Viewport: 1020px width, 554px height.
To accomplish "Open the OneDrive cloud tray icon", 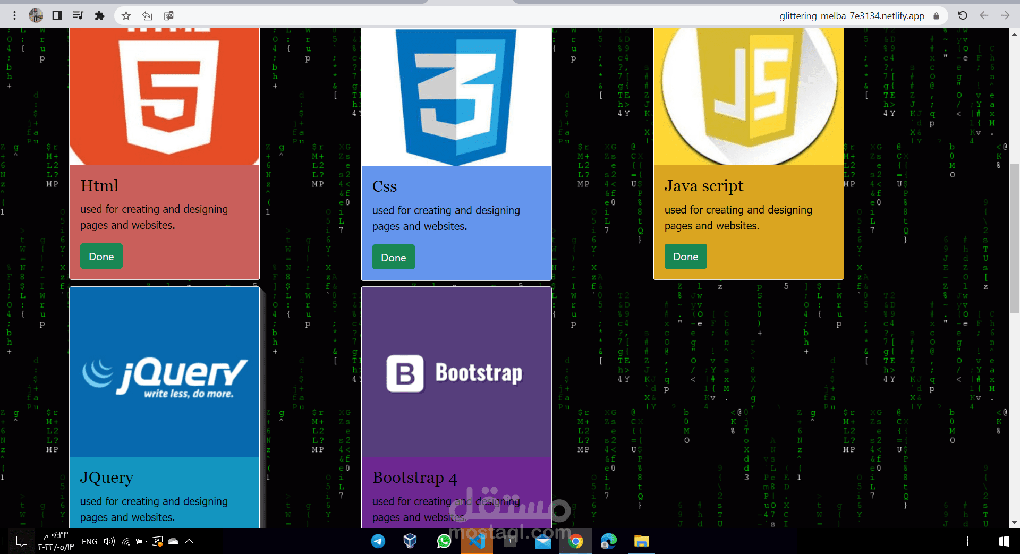I will pos(173,542).
